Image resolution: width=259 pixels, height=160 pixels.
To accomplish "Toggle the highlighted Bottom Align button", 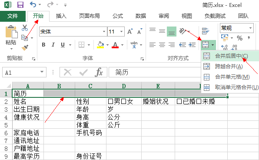I will (172, 31).
